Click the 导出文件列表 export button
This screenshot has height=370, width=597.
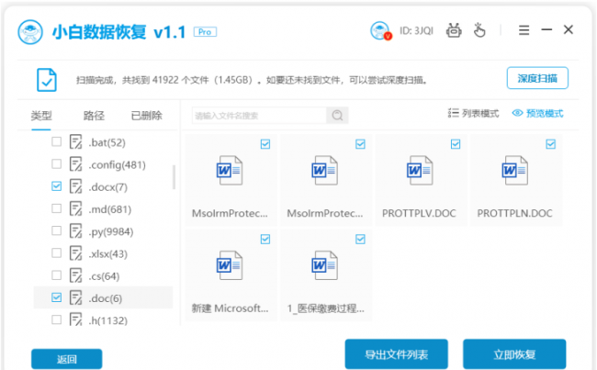397,354
